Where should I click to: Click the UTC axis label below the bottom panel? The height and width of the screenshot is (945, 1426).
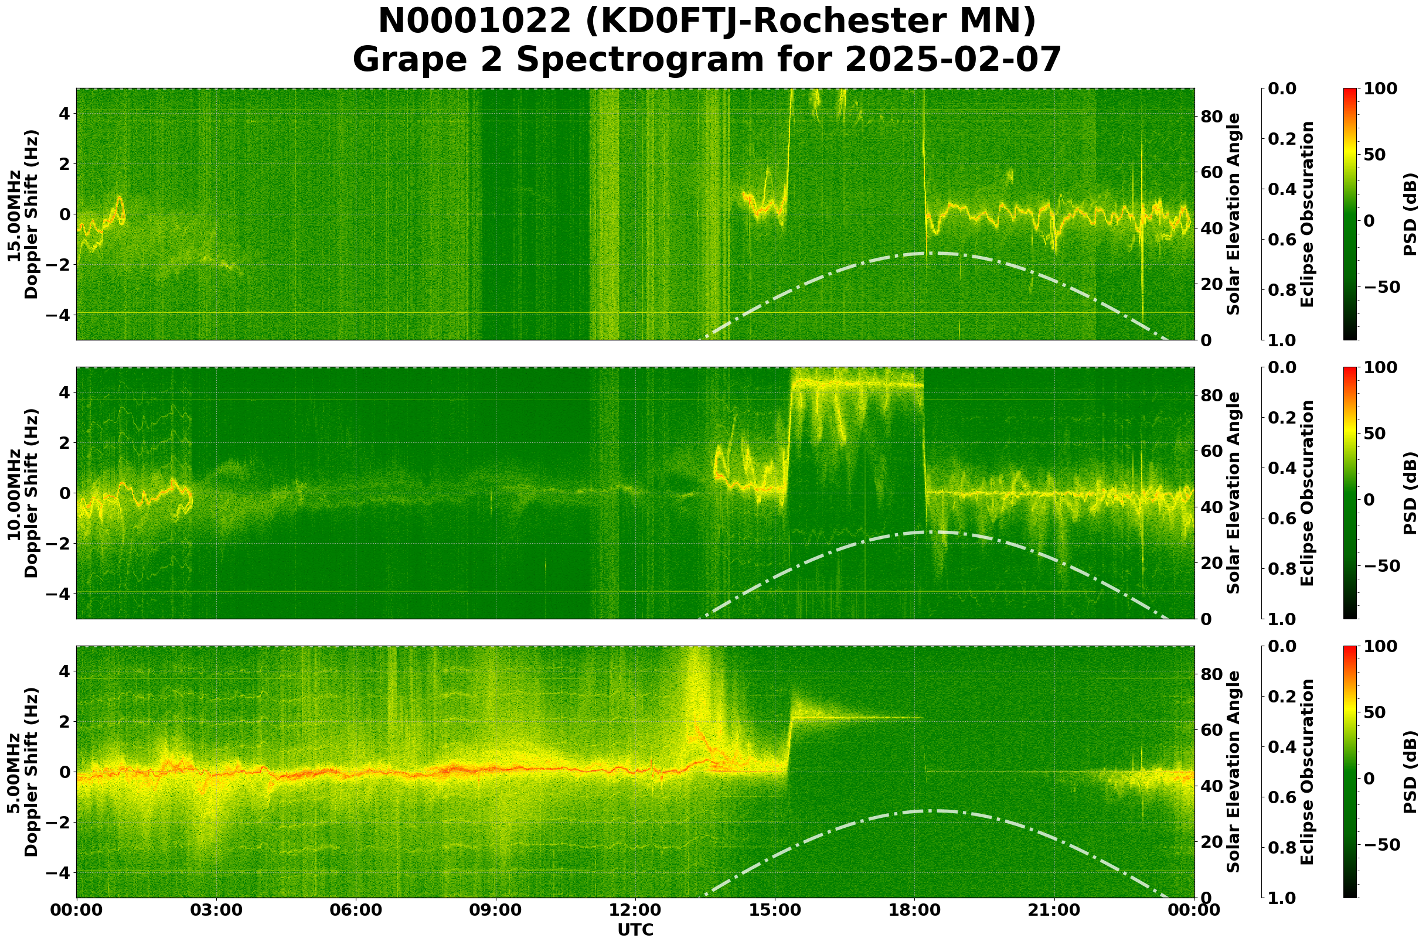636,930
